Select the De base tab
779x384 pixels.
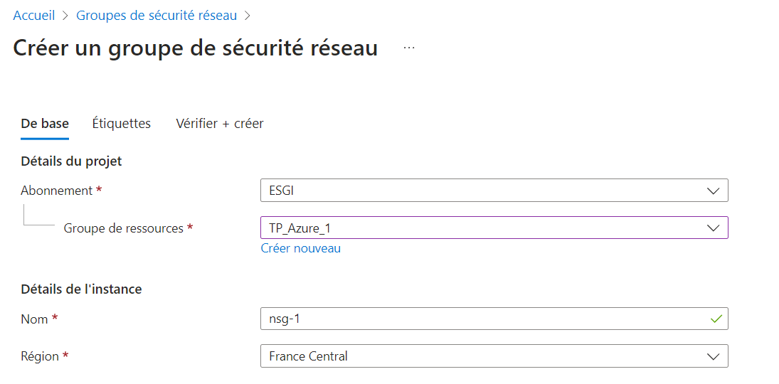click(x=45, y=124)
